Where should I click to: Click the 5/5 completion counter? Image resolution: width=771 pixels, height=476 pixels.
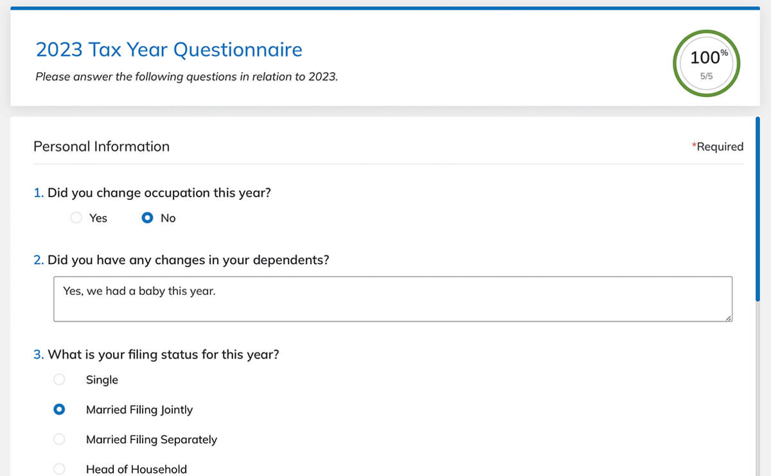706,76
